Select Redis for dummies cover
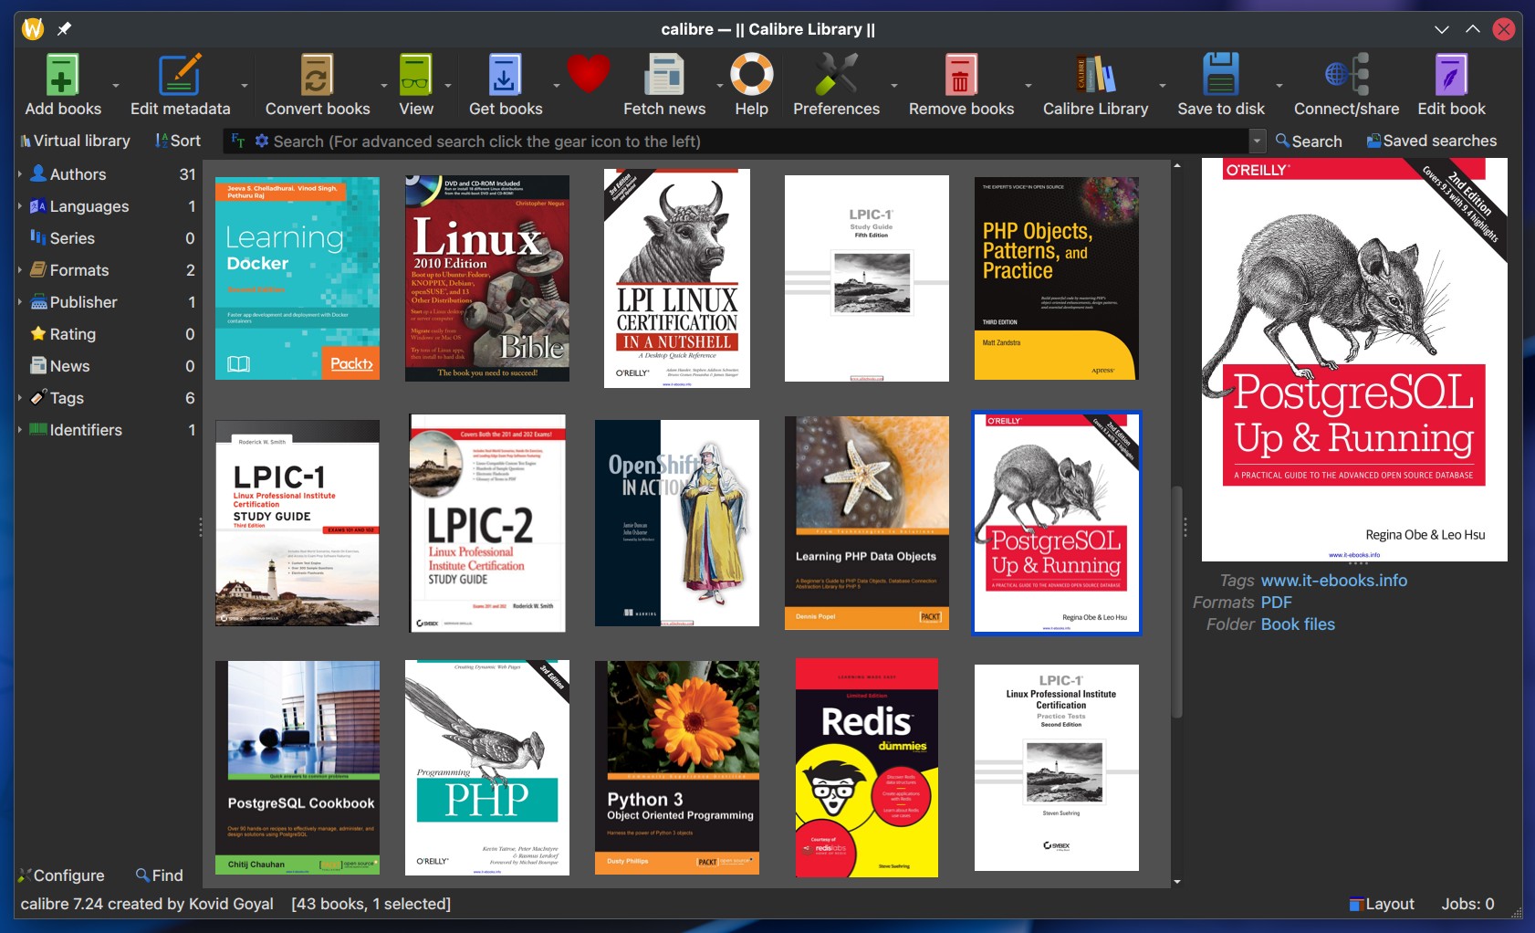The height and width of the screenshot is (933, 1535). click(x=867, y=768)
